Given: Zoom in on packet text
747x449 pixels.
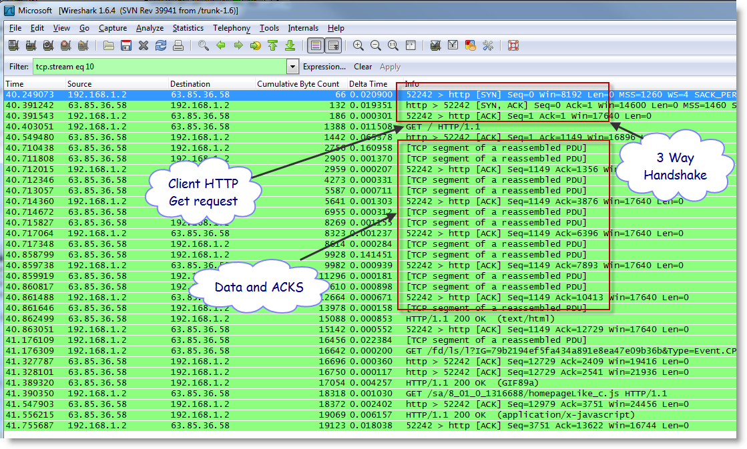Looking at the screenshot, I should (358, 46).
